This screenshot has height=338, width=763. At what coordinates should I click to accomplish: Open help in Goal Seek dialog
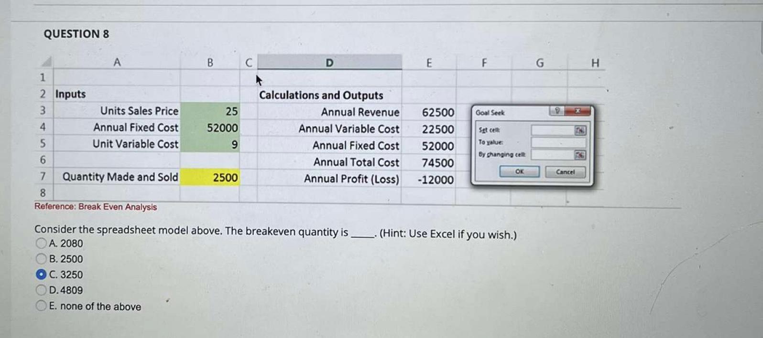pos(556,111)
